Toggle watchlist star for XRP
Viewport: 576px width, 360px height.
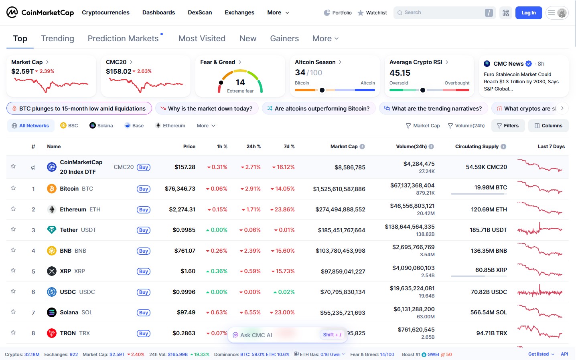[x=13, y=271]
